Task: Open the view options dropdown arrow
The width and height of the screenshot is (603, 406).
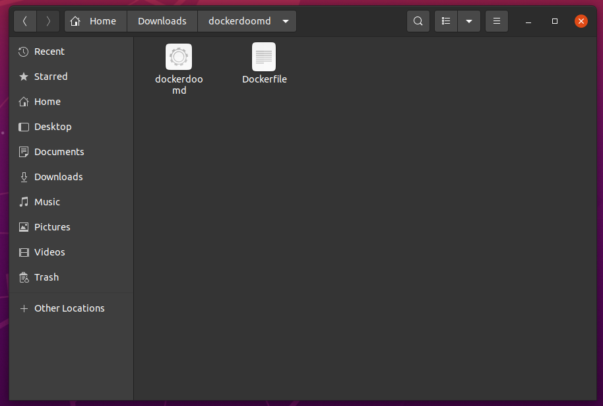Action: tap(468, 20)
